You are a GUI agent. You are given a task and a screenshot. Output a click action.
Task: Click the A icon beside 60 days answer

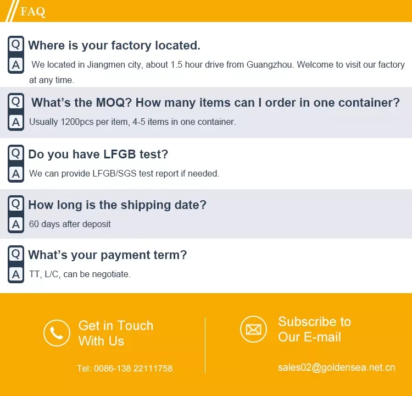pyautogui.click(x=16, y=224)
